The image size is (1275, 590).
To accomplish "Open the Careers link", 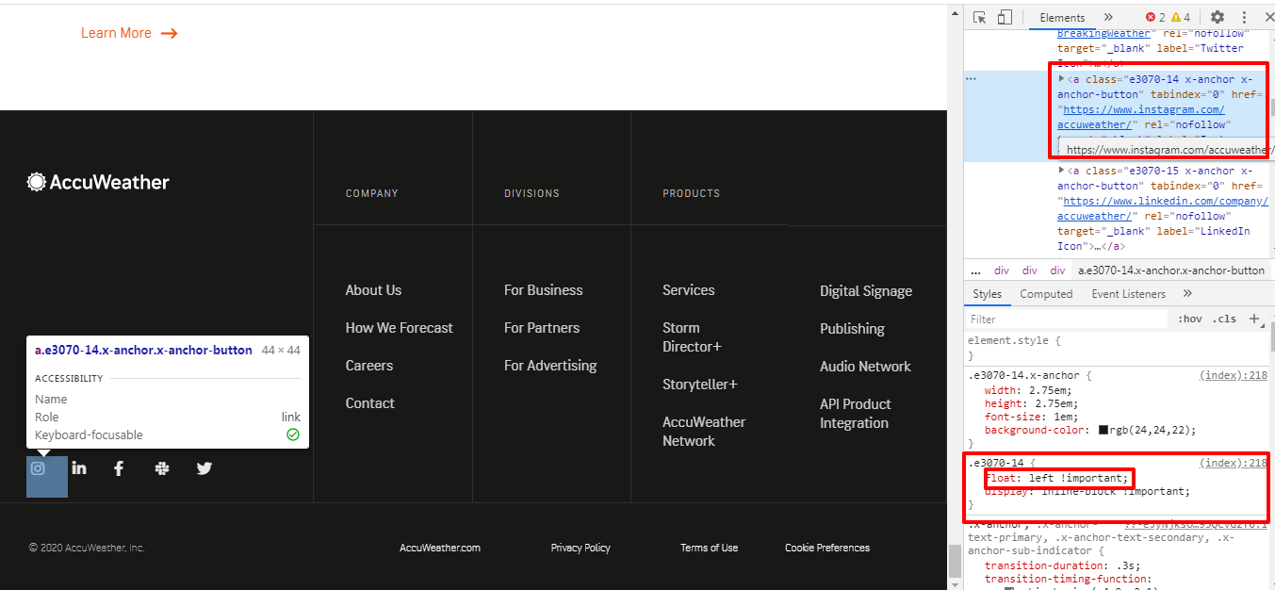I will pos(369,366).
